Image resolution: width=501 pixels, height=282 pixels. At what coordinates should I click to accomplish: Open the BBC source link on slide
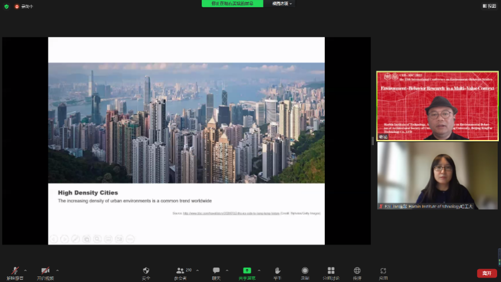[x=231, y=213]
